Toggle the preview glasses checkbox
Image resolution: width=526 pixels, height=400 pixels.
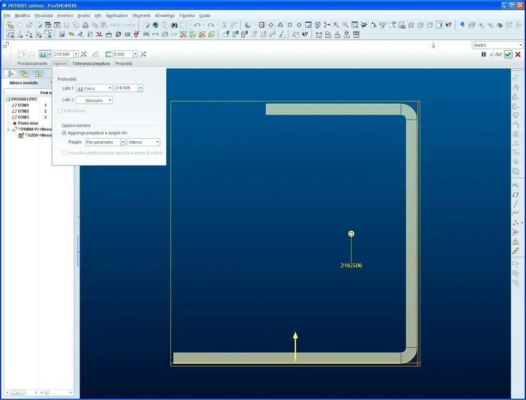pyautogui.click(x=492, y=54)
